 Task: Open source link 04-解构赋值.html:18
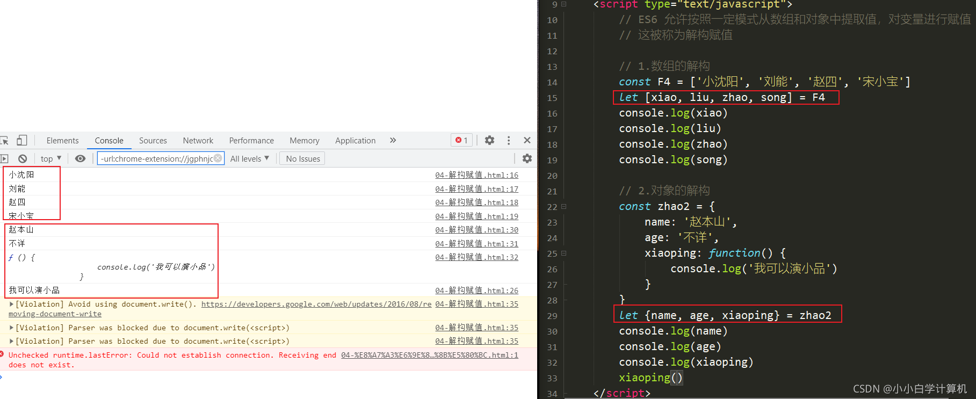(477, 202)
